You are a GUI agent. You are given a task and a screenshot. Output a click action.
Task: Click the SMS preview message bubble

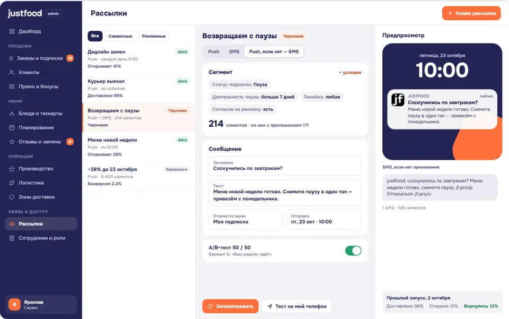click(x=440, y=187)
